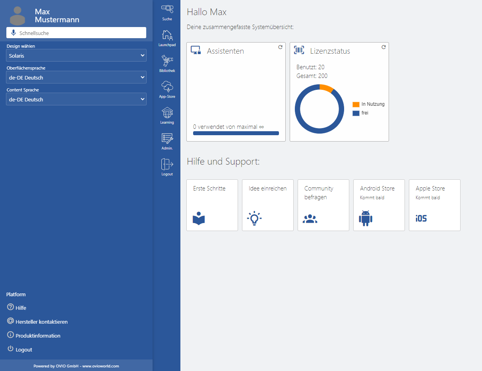
Task: Click the Logout door icon in navigation strip
Action: [167, 164]
